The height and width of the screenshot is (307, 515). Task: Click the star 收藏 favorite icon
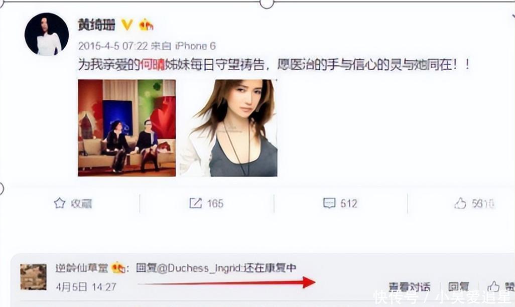pyautogui.click(x=59, y=203)
